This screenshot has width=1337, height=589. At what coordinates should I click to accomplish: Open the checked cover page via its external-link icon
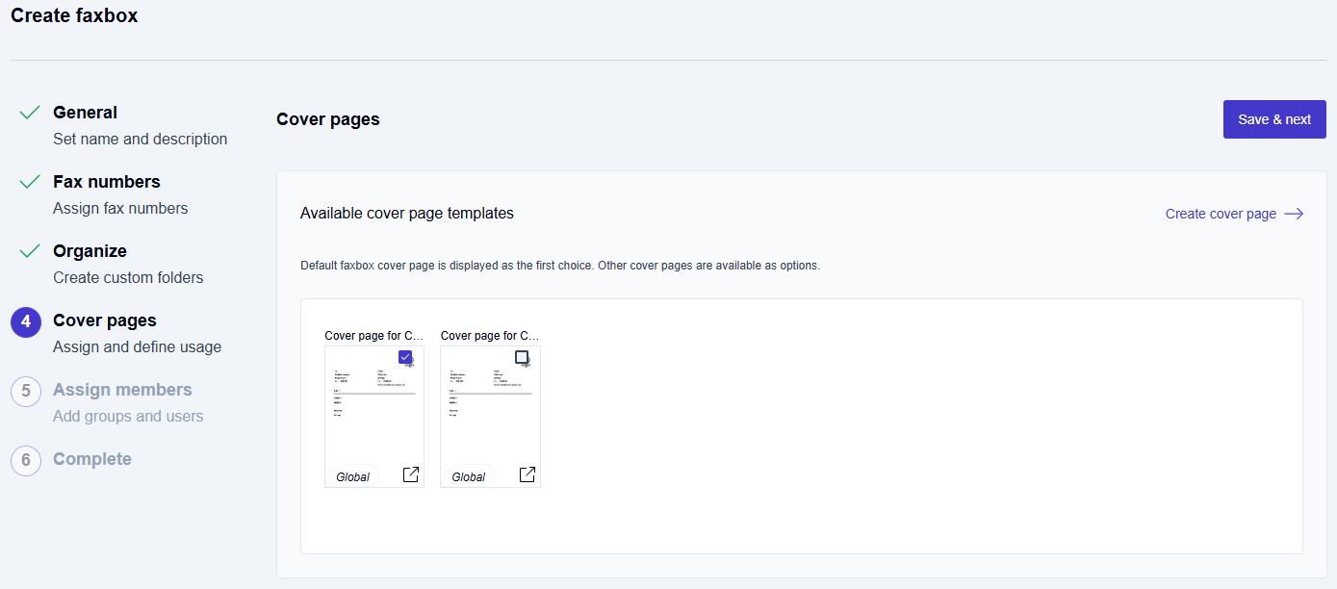pos(411,474)
